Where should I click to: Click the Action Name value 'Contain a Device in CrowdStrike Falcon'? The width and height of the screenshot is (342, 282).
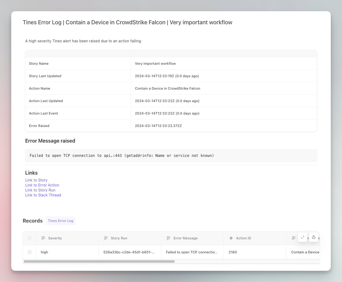click(168, 88)
